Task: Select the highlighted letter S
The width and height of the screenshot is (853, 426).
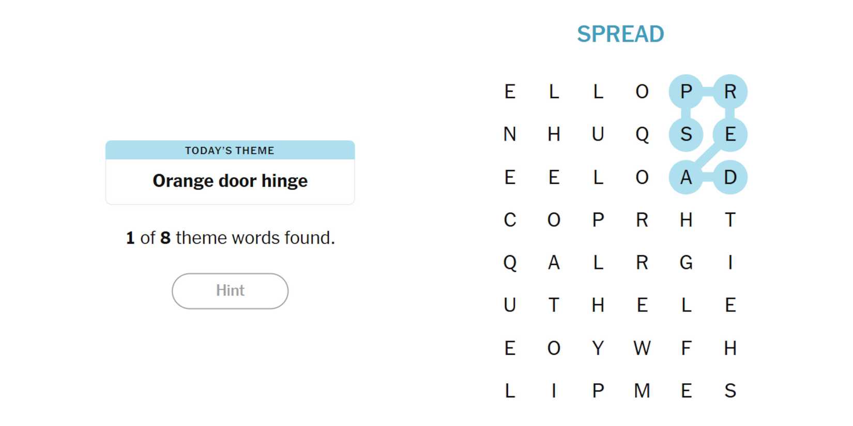Action: pos(686,134)
